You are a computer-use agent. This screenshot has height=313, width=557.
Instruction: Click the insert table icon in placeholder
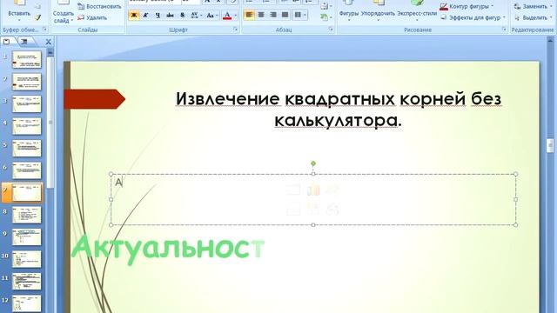coord(293,190)
